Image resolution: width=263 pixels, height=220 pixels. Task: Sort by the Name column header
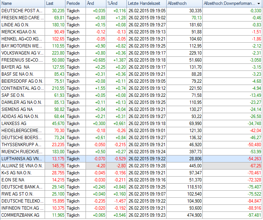(22, 3)
